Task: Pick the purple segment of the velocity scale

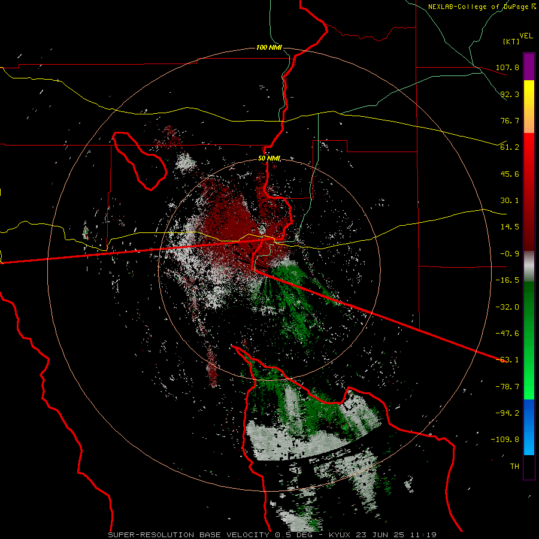Action: pos(529,66)
